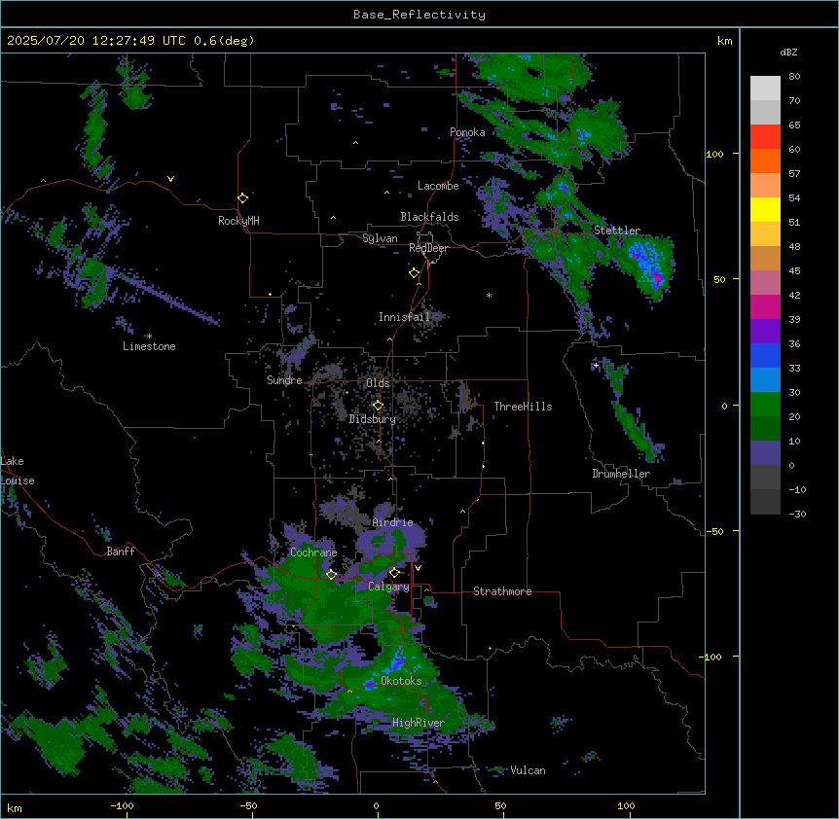The height and width of the screenshot is (819, 839).
Task: Select the yellow diamond marker below RedDeer
Action: [x=414, y=273]
